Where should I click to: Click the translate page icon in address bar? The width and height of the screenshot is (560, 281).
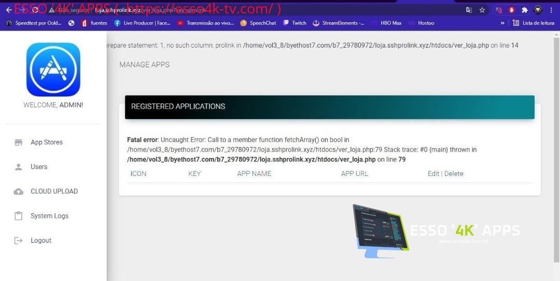[469, 10]
